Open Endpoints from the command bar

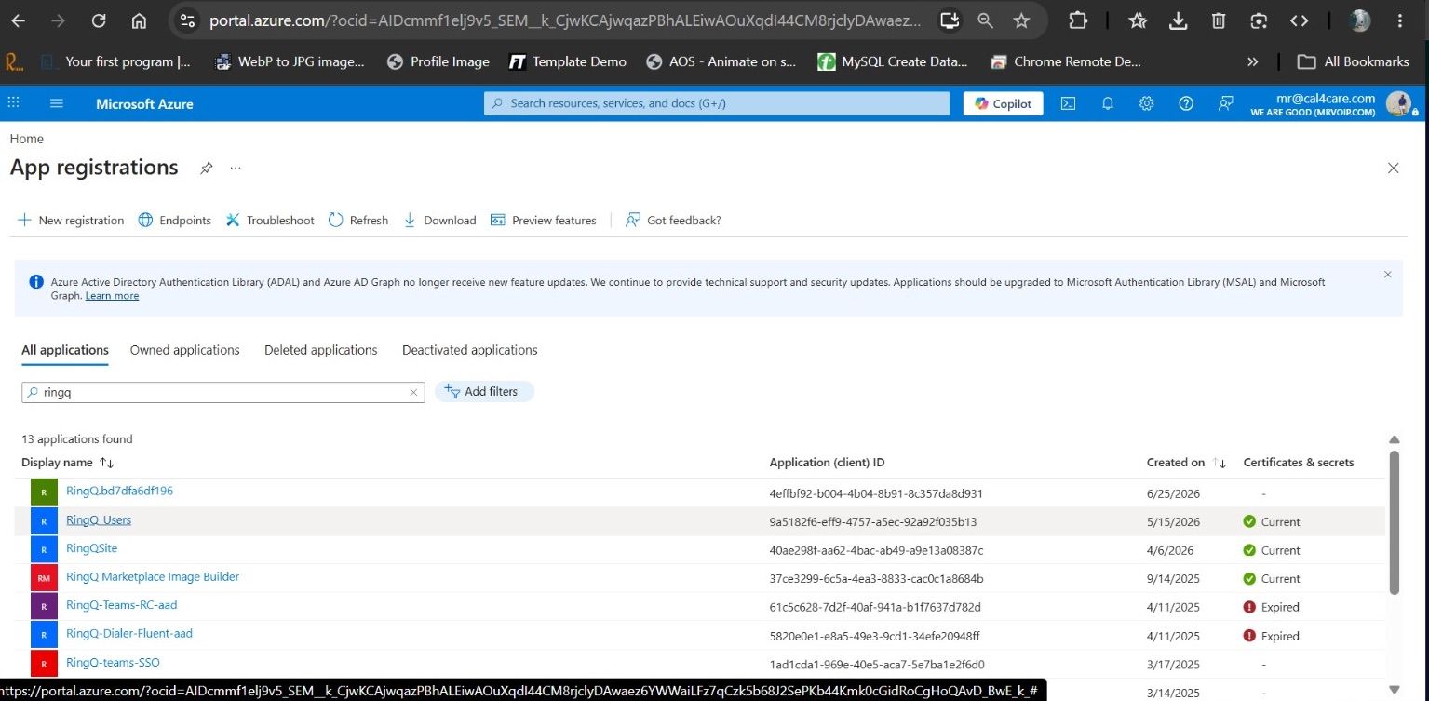coord(175,221)
